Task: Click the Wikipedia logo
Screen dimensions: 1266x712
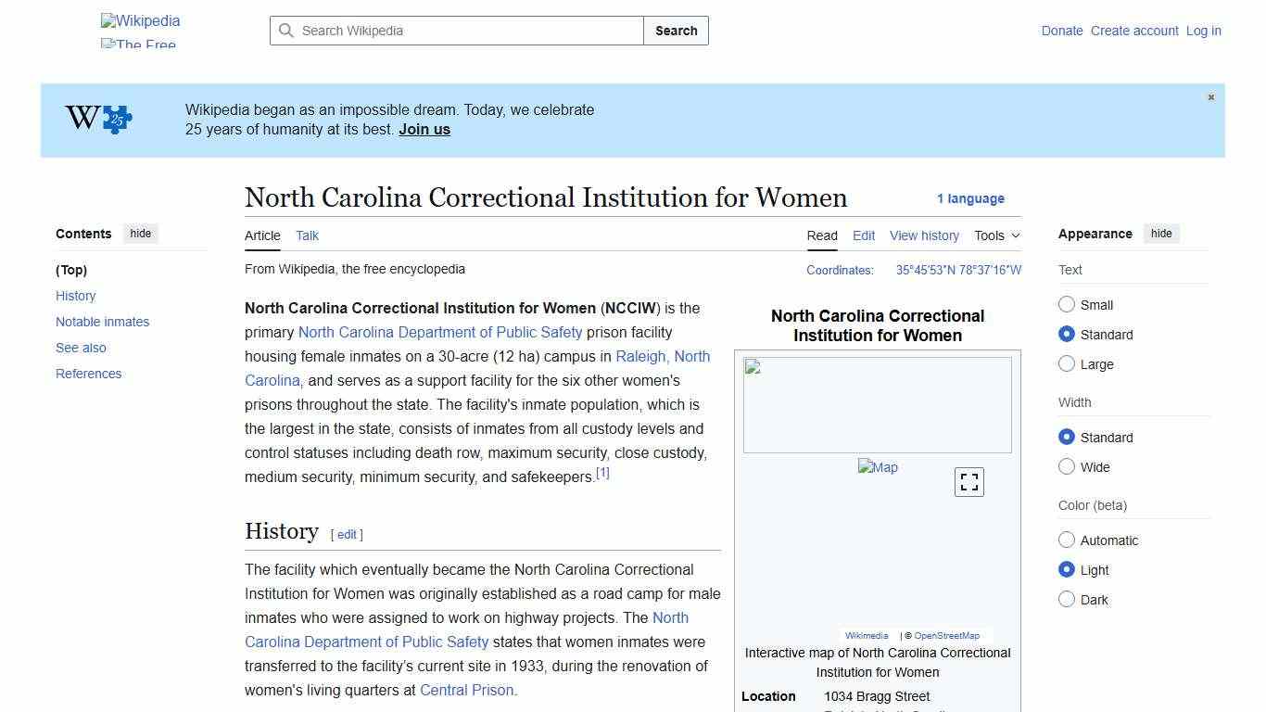Action: [x=139, y=20]
